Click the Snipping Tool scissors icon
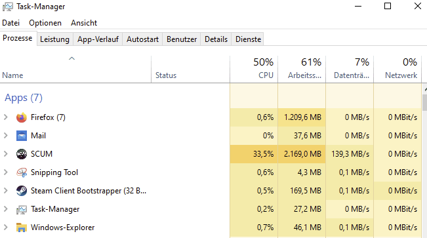 pyautogui.click(x=22, y=172)
